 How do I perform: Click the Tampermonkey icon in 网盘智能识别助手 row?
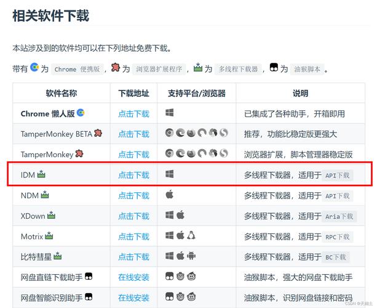(170, 296)
